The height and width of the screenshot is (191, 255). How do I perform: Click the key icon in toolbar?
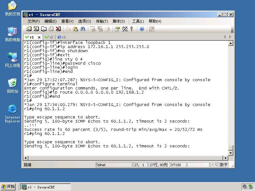(x=132, y=29)
